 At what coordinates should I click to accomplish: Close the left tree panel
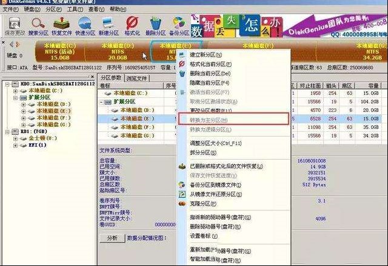coord(92,77)
